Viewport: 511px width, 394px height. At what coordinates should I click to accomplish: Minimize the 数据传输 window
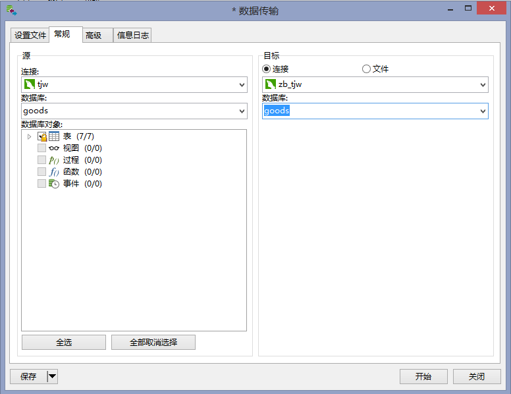pyautogui.click(x=450, y=9)
